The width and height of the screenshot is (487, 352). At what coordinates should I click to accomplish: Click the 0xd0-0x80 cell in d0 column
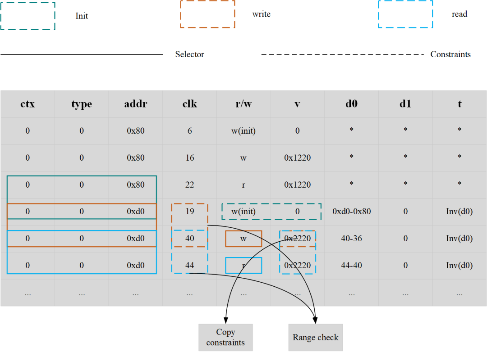tap(352, 212)
